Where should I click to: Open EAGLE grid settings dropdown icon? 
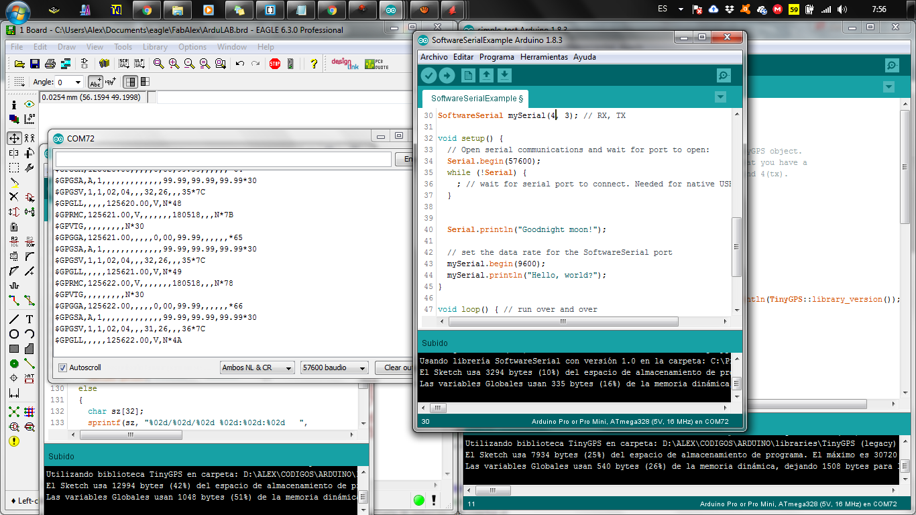(19, 82)
